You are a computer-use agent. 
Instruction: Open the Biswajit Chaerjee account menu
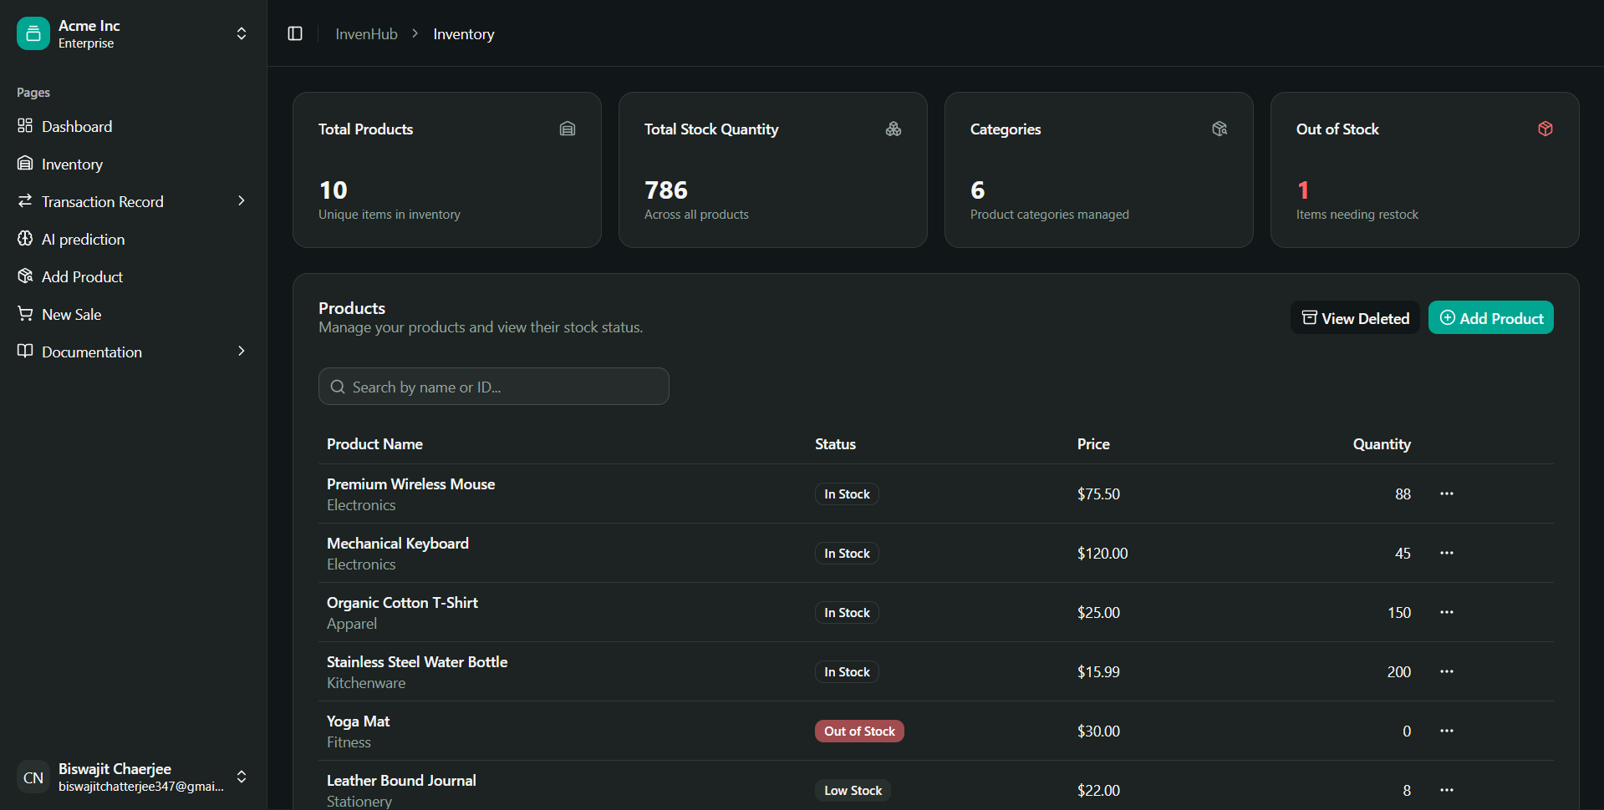pos(241,777)
